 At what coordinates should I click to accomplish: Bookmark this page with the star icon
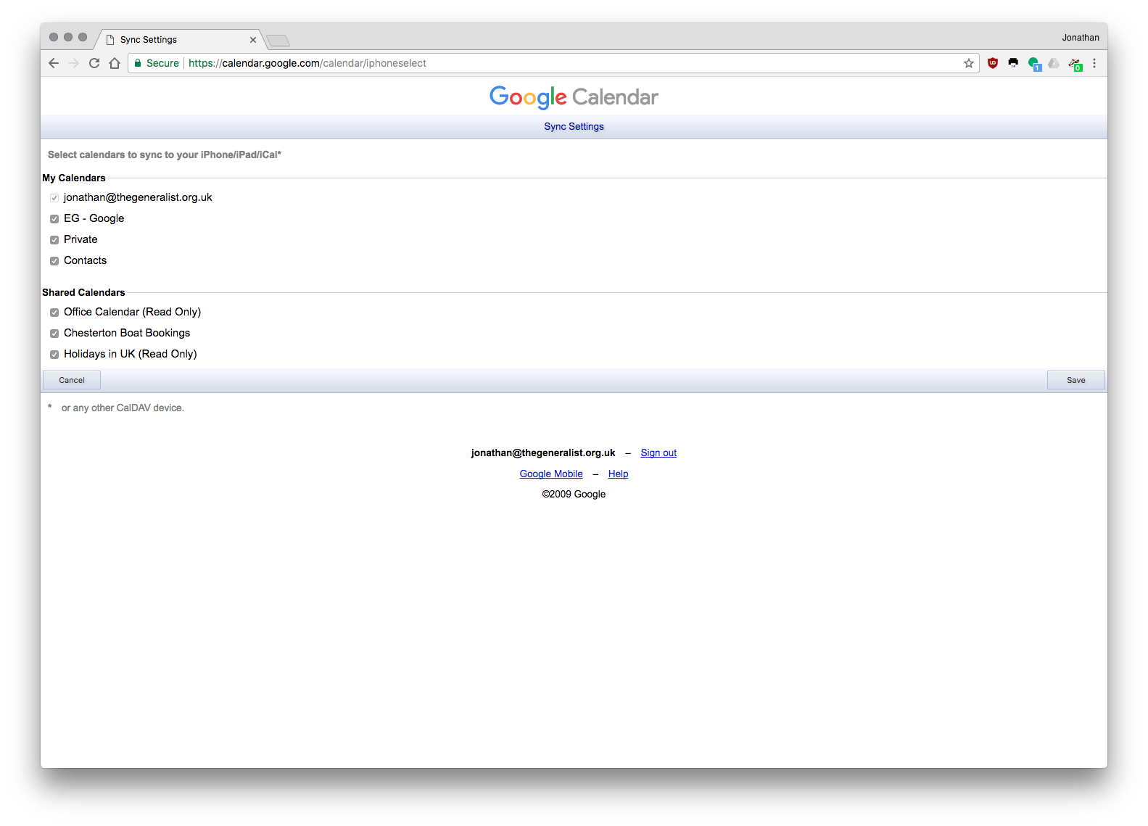(x=969, y=63)
